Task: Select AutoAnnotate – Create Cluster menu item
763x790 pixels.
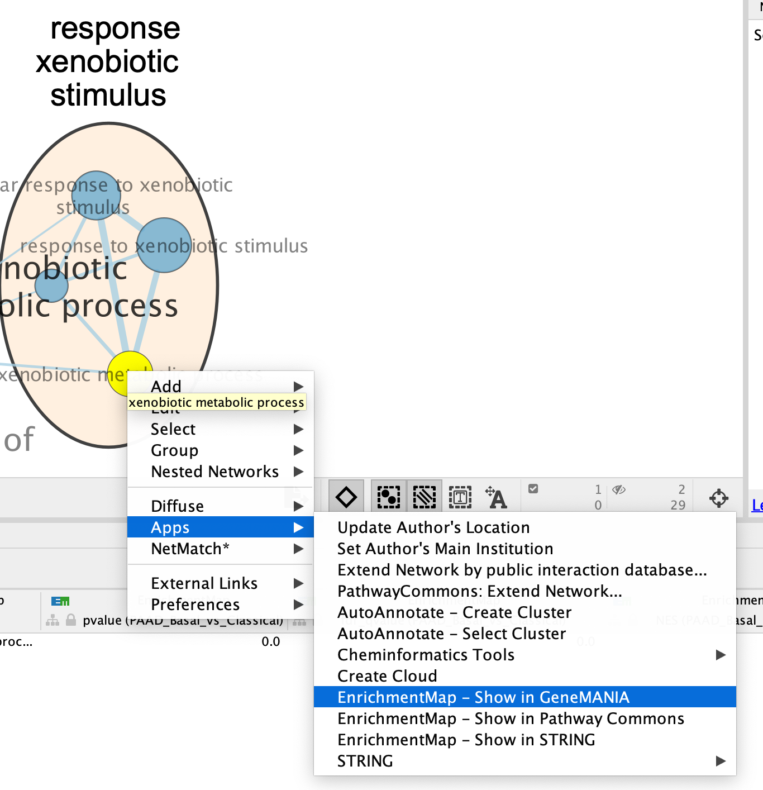Action: 454,612
